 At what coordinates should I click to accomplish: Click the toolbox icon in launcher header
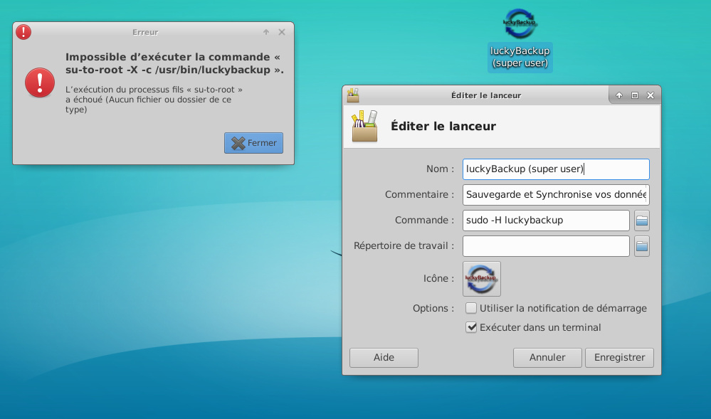[364, 126]
